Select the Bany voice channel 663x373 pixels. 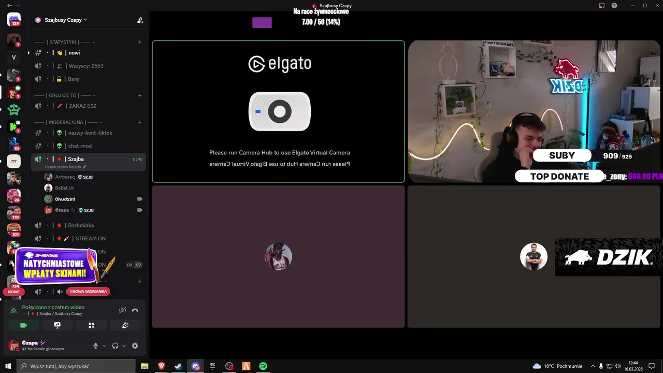[89, 79]
